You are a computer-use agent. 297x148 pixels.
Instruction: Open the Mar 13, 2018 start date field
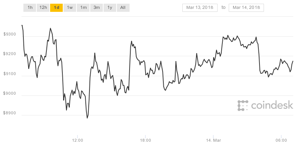(200, 7)
